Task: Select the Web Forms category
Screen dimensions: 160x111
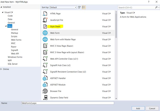Action: coord(16,40)
